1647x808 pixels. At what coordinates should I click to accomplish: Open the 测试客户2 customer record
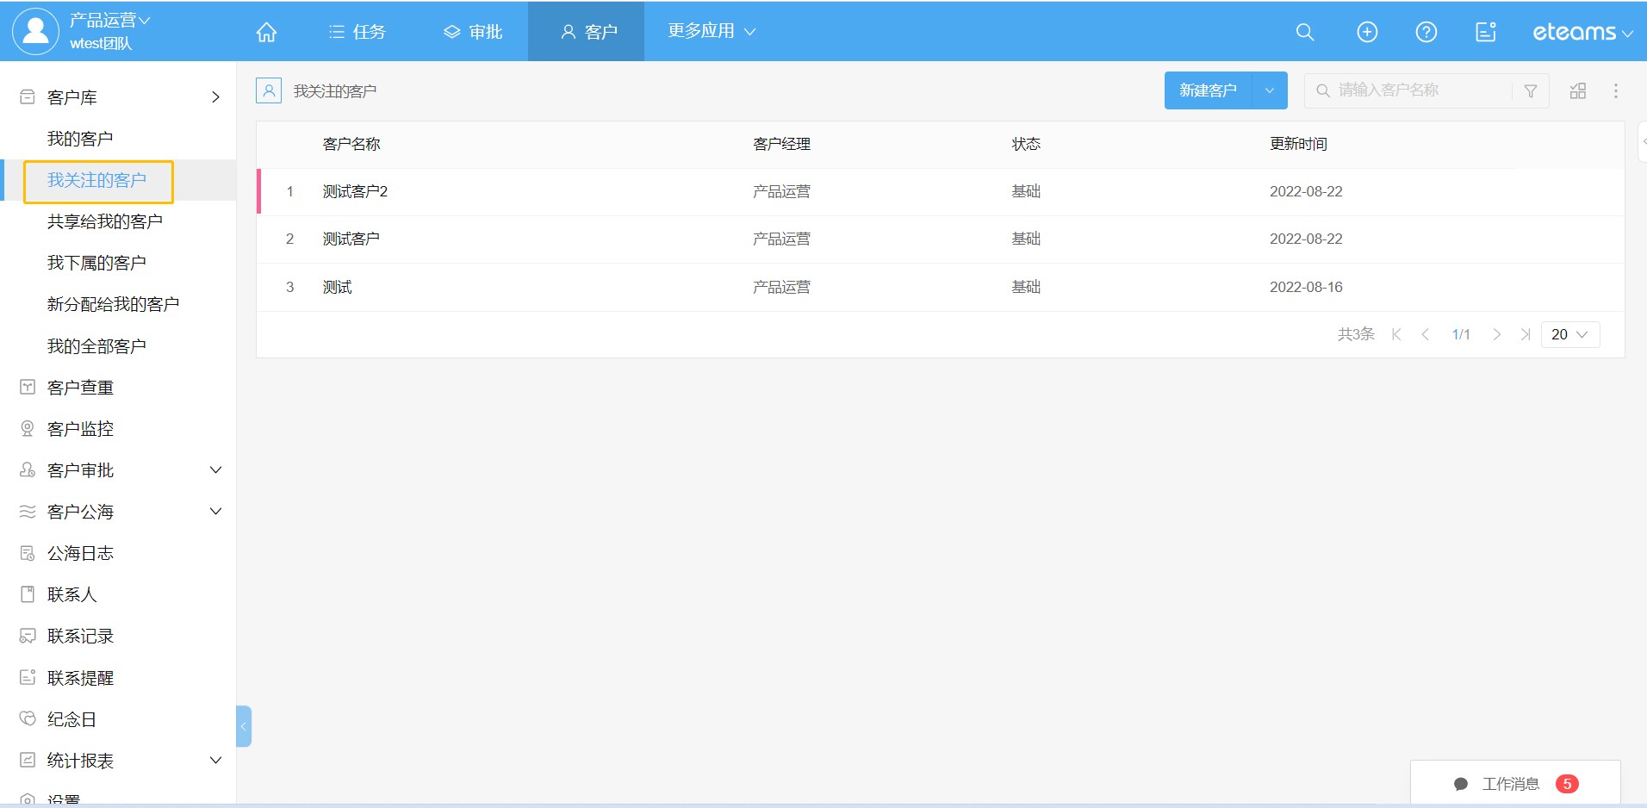click(x=355, y=191)
